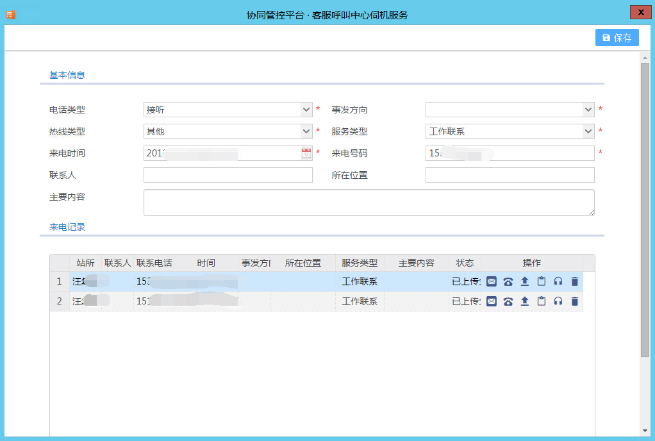
Task: Expand the 电话类型 dropdown
Action: 306,110
